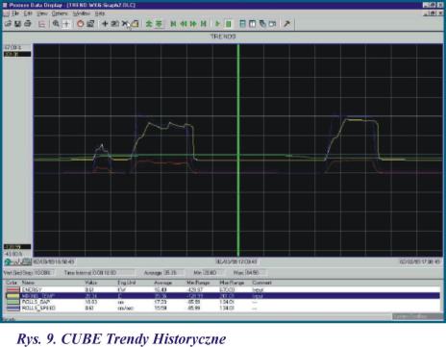This screenshot has height=347, width=446.
Task: Click the Open file toolbar icon
Action: click(x=8, y=24)
